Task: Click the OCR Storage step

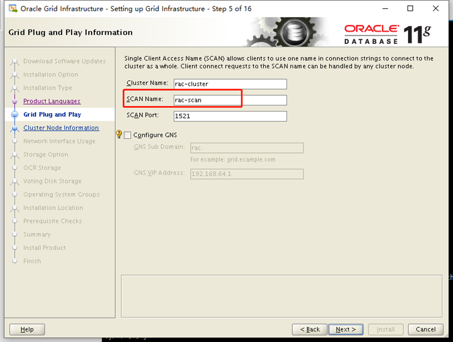Action: [x=42, y=168]
